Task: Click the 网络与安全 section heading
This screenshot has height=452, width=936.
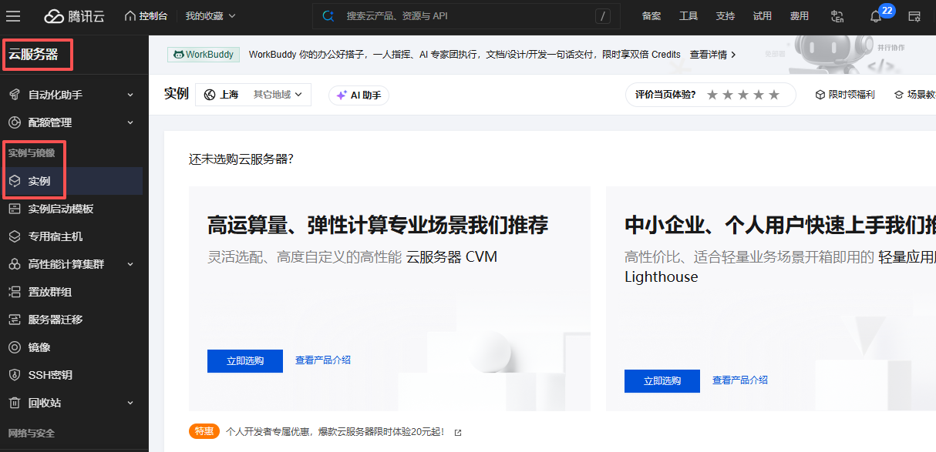Action: 32,434
